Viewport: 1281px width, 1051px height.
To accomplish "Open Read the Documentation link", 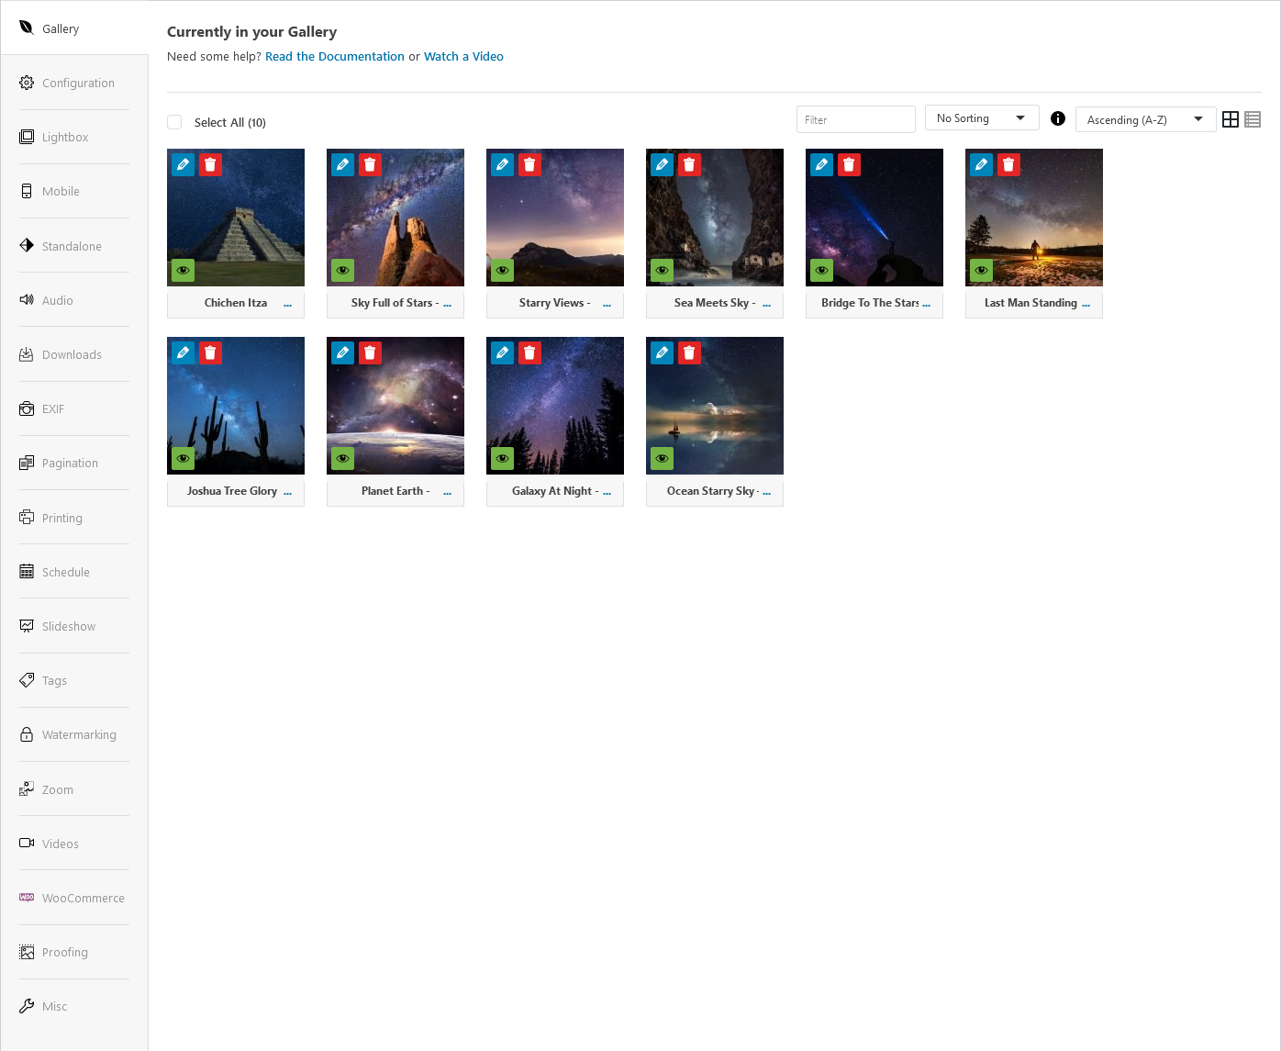I will pos(334,56).
